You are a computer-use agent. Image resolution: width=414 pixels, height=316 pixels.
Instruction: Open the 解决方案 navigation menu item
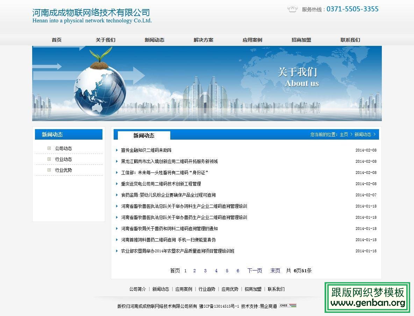(x=203, y=40)
